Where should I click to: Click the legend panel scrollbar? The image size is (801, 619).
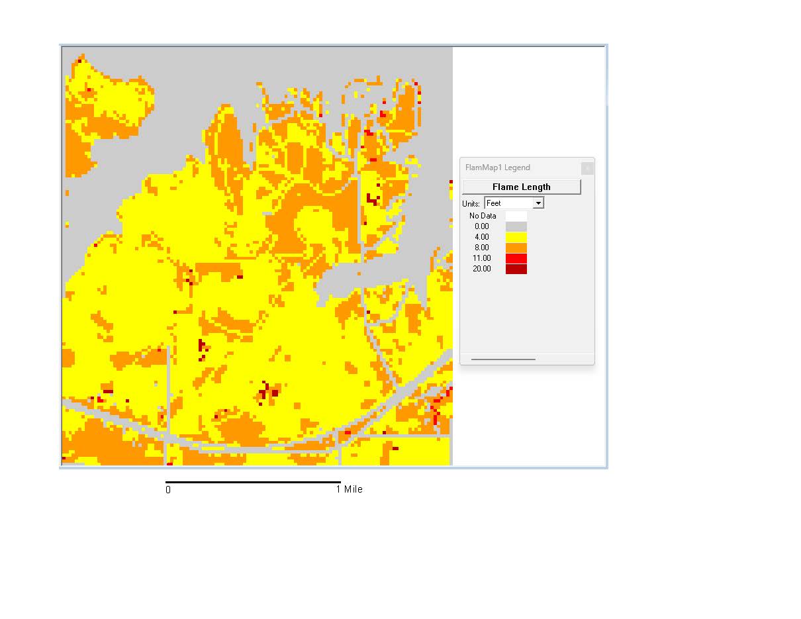503,358
